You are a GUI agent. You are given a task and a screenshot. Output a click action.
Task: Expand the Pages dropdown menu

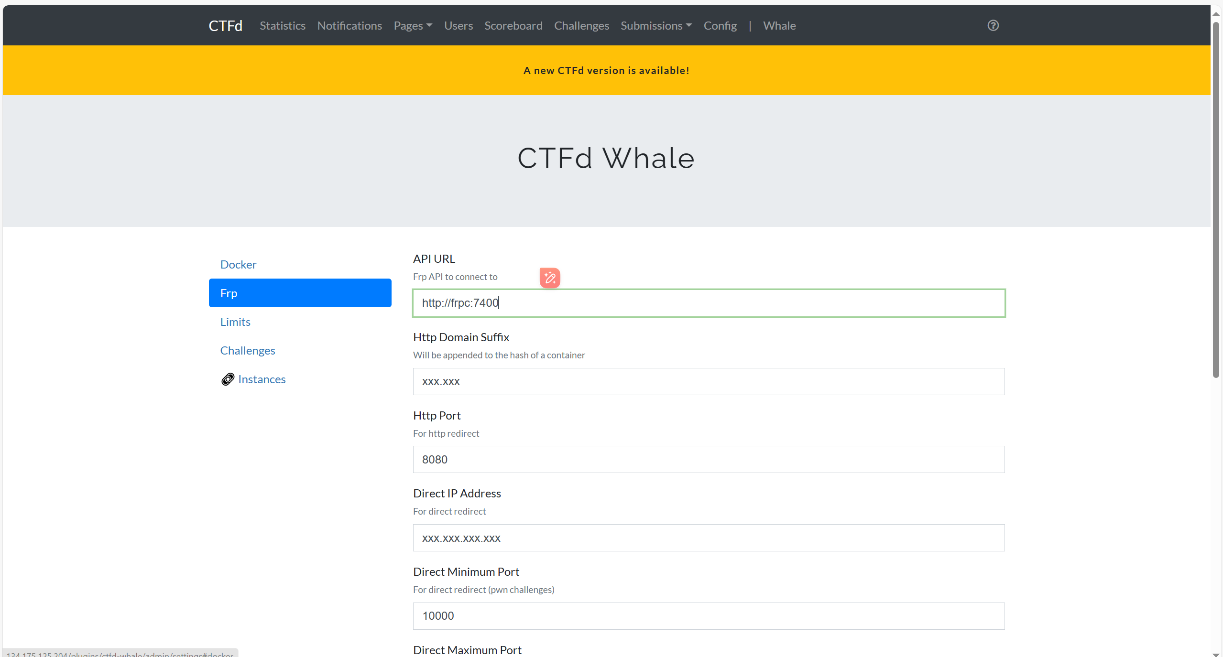pyautogui.click(x=413, y=25)
